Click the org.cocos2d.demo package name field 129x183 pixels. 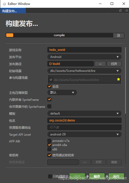click(84, 120)
